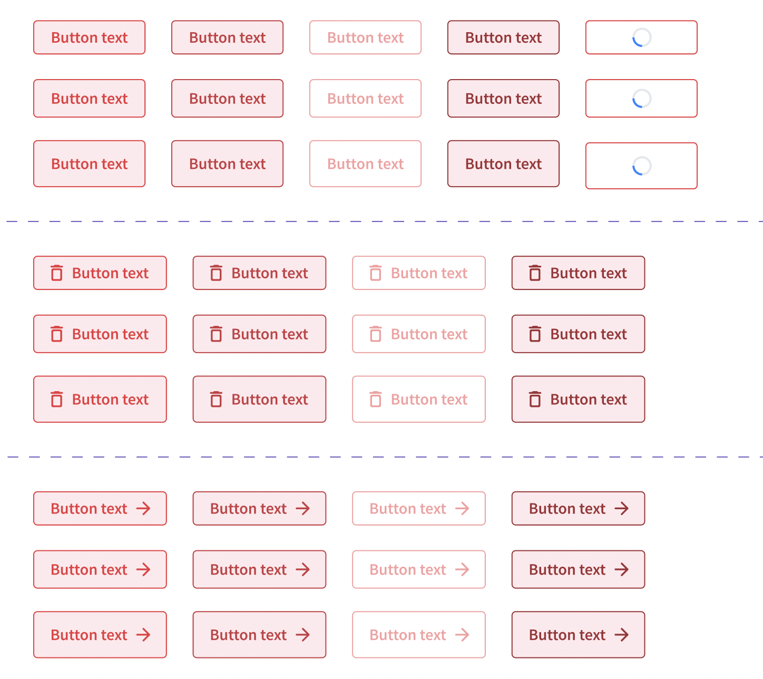Click the button showing a blue loading spinner
This screenshot has height=679, width=763.
[x=641, y=37]
